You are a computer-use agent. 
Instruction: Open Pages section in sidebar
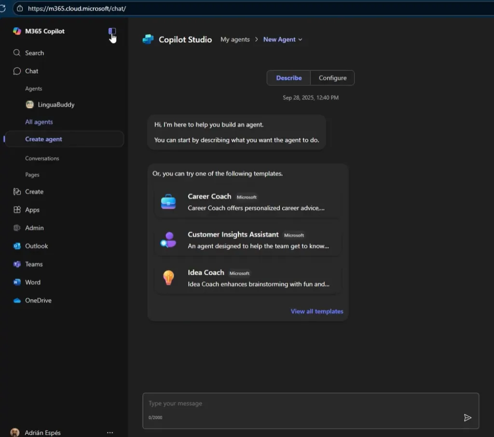(x=32, y=175)
